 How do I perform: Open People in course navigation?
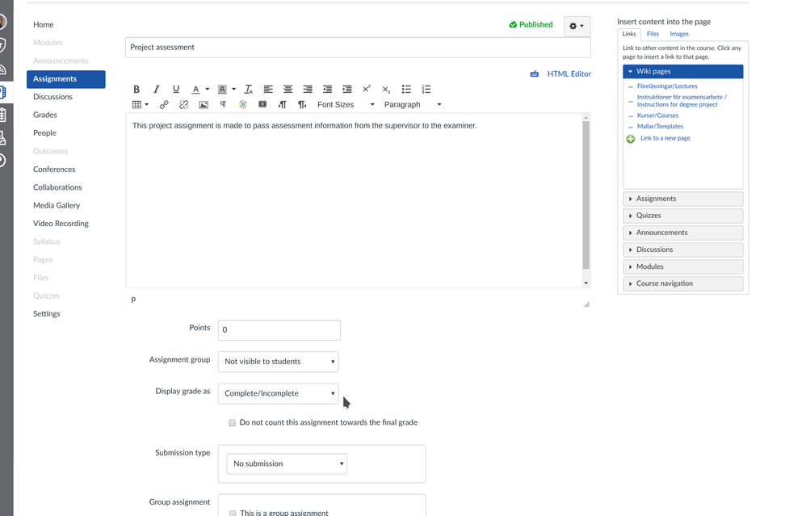pyautogui.click(x=44, y=133)
